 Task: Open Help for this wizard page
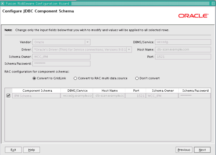tap(31, 150)
